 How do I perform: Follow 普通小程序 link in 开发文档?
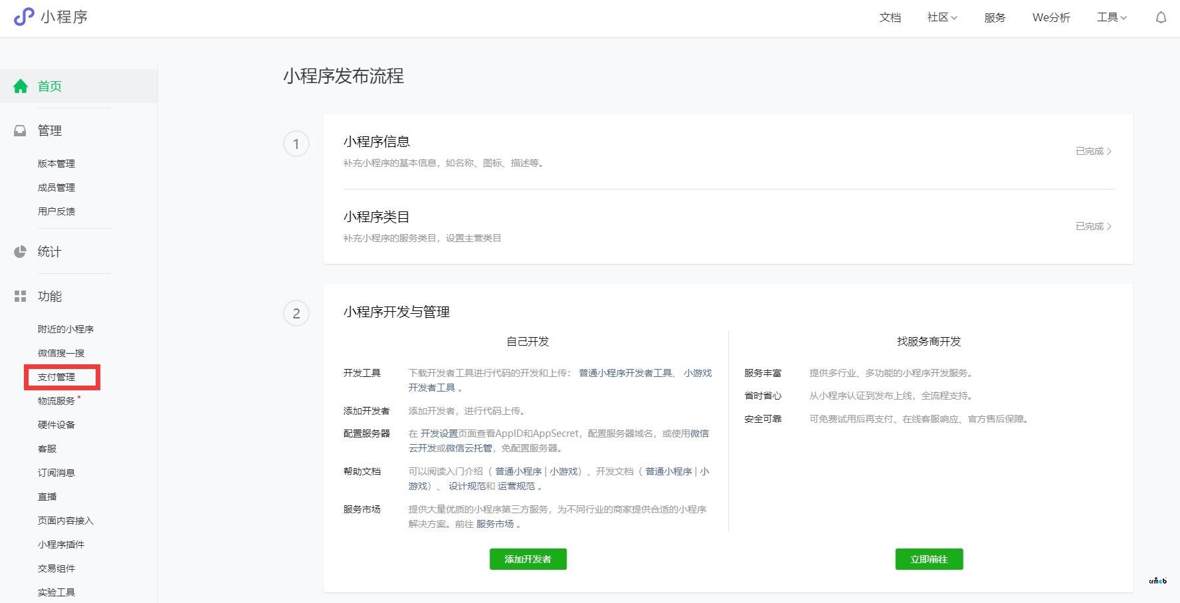(x=668, y=471)
